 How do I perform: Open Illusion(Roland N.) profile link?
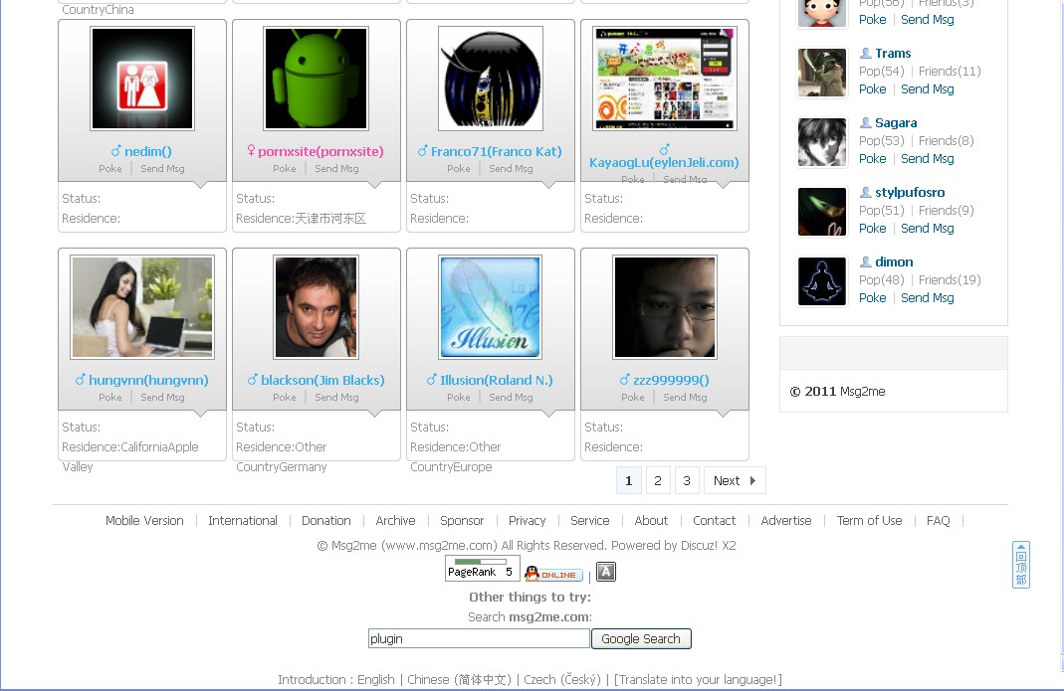496,380
